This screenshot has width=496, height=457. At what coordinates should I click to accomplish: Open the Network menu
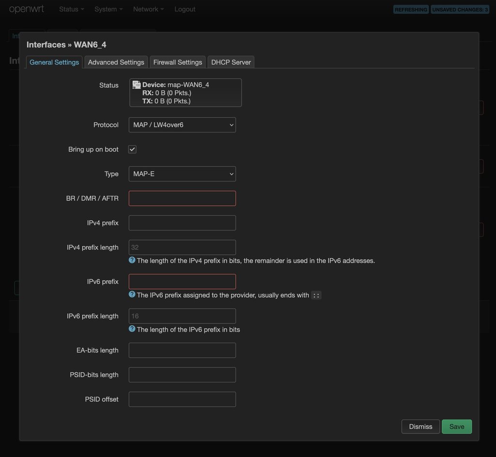[148, 9]
